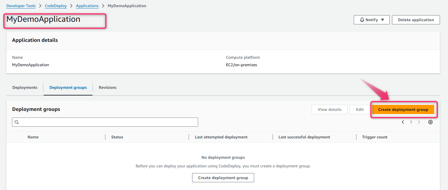Switch to the Deployments tab

(x=25, y=87)
